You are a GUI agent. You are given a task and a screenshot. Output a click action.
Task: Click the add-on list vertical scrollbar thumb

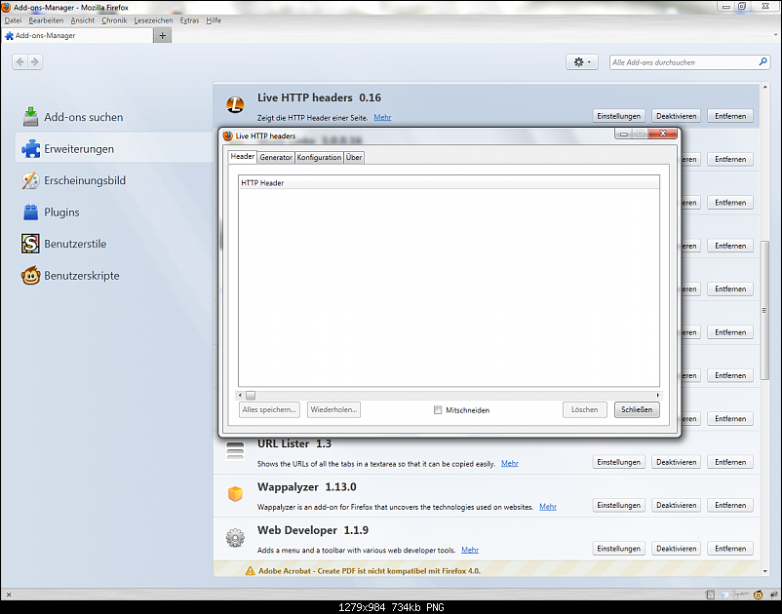(x=764, y=310)
